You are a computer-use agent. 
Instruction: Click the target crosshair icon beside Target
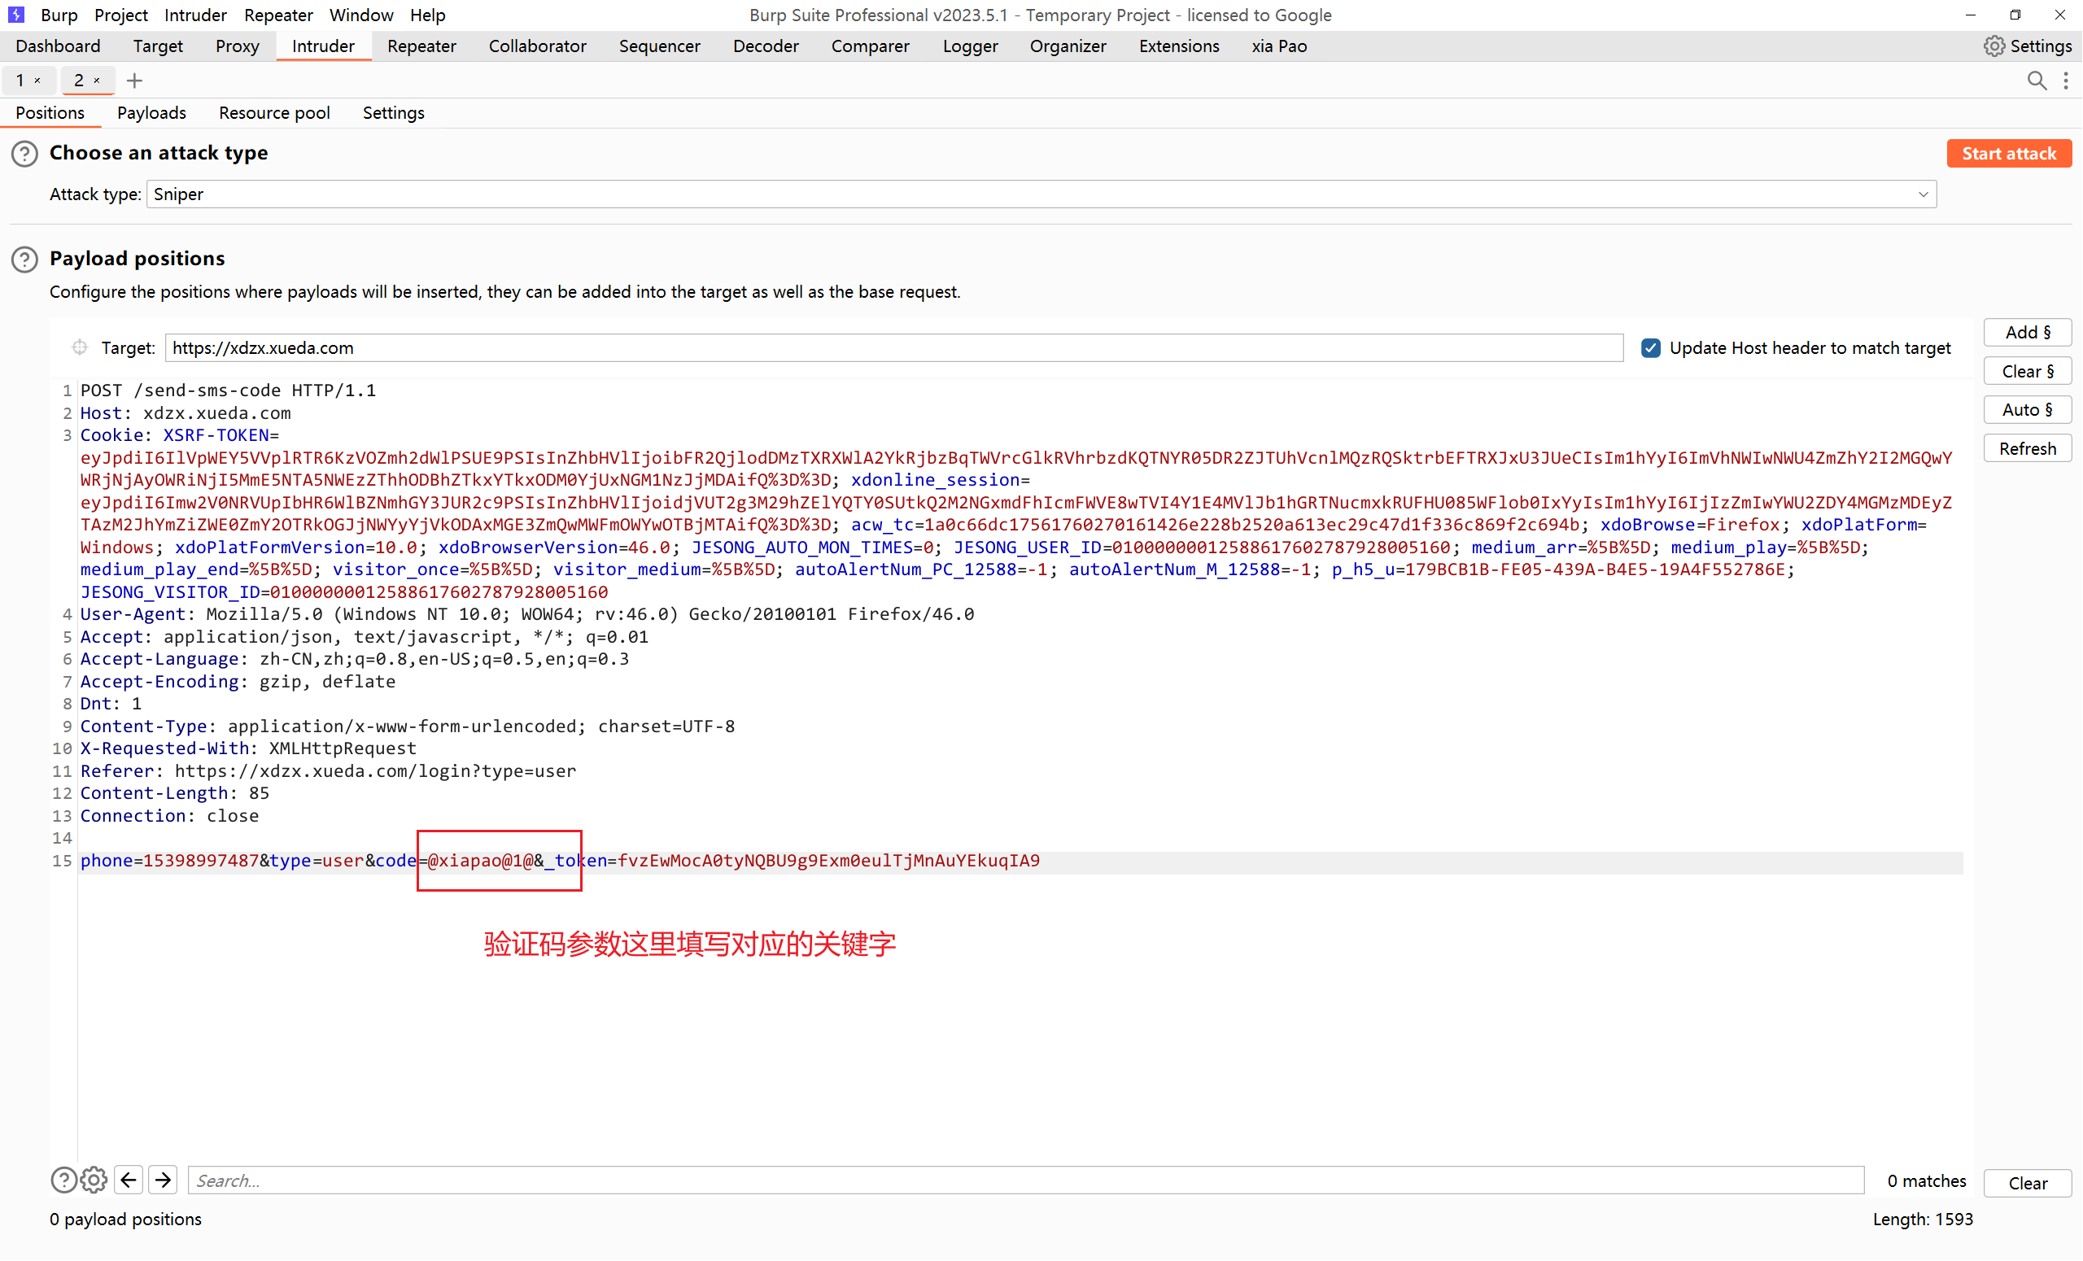(x=80, y=347)
